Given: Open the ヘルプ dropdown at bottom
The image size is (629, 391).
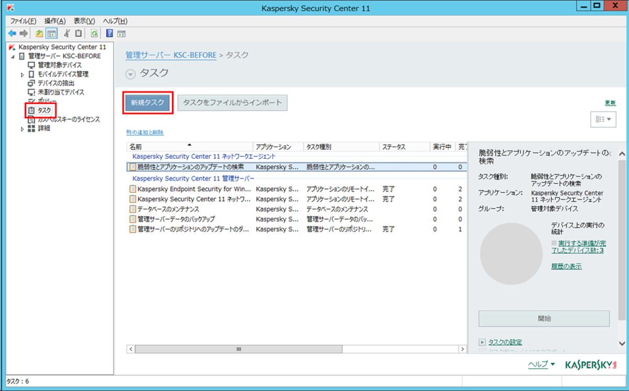Looking at the screenshot, I should click(541, 364).
